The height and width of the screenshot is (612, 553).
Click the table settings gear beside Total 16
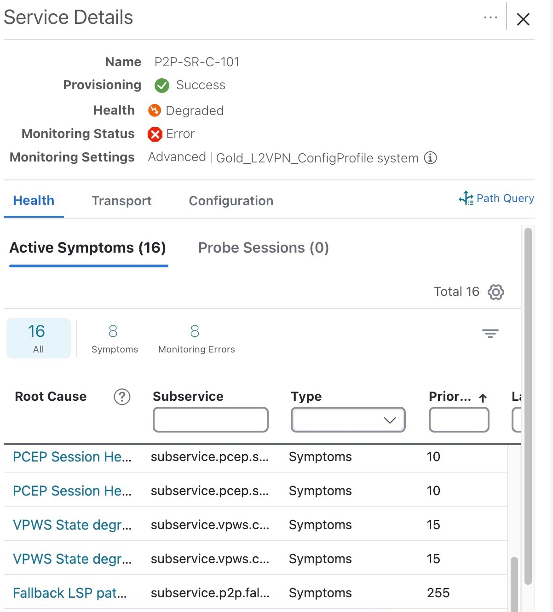click(x=495, y=292)
